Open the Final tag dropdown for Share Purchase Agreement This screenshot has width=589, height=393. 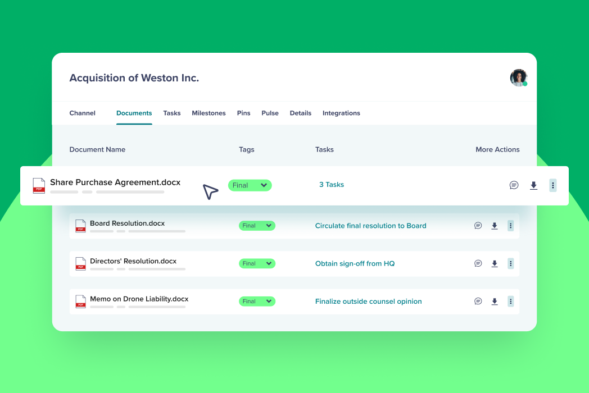click(x=250, y=185)
